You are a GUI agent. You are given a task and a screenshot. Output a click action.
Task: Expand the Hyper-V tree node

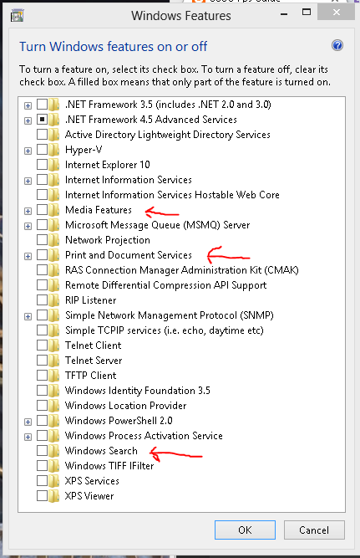coord(28,151)
